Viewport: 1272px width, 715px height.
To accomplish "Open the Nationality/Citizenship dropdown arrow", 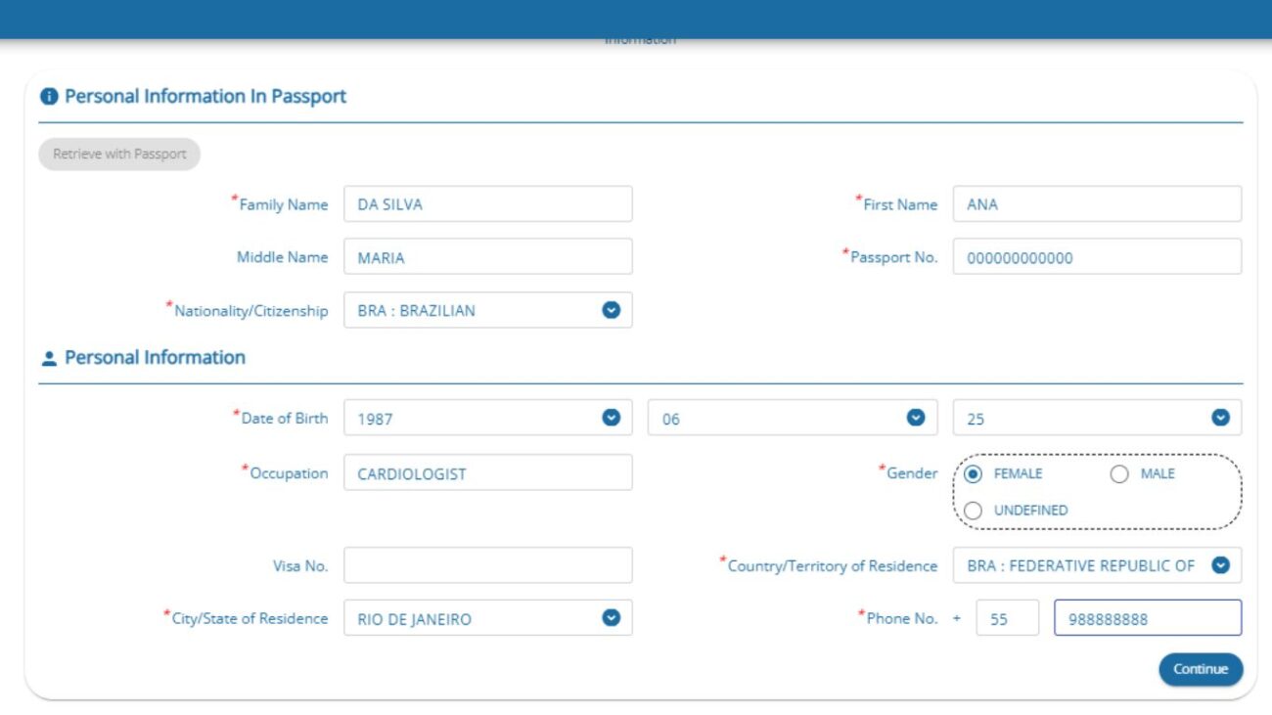I will (x=611, y=310).
